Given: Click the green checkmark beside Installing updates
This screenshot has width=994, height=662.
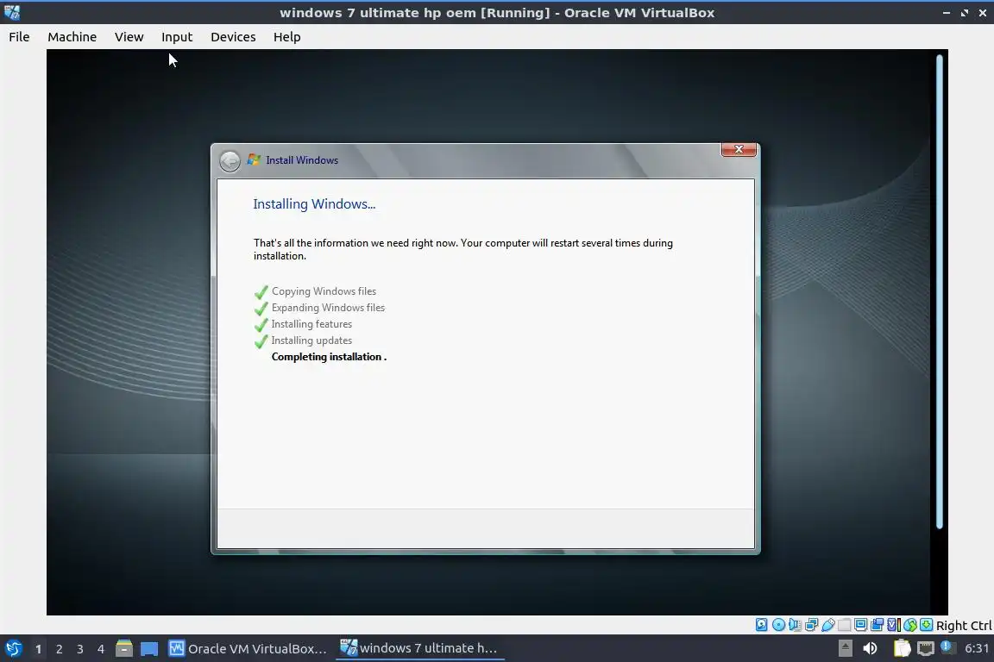Looking at the screenshot, I should pos(261,341).
